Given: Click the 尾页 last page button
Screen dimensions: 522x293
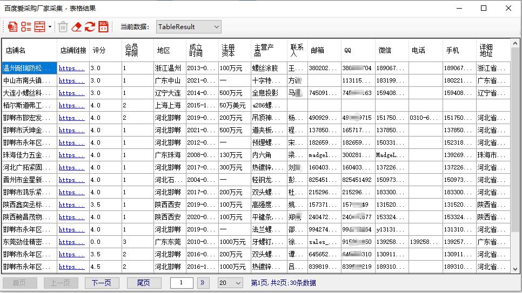Looking at the screenshot, I should pos(143,283).
